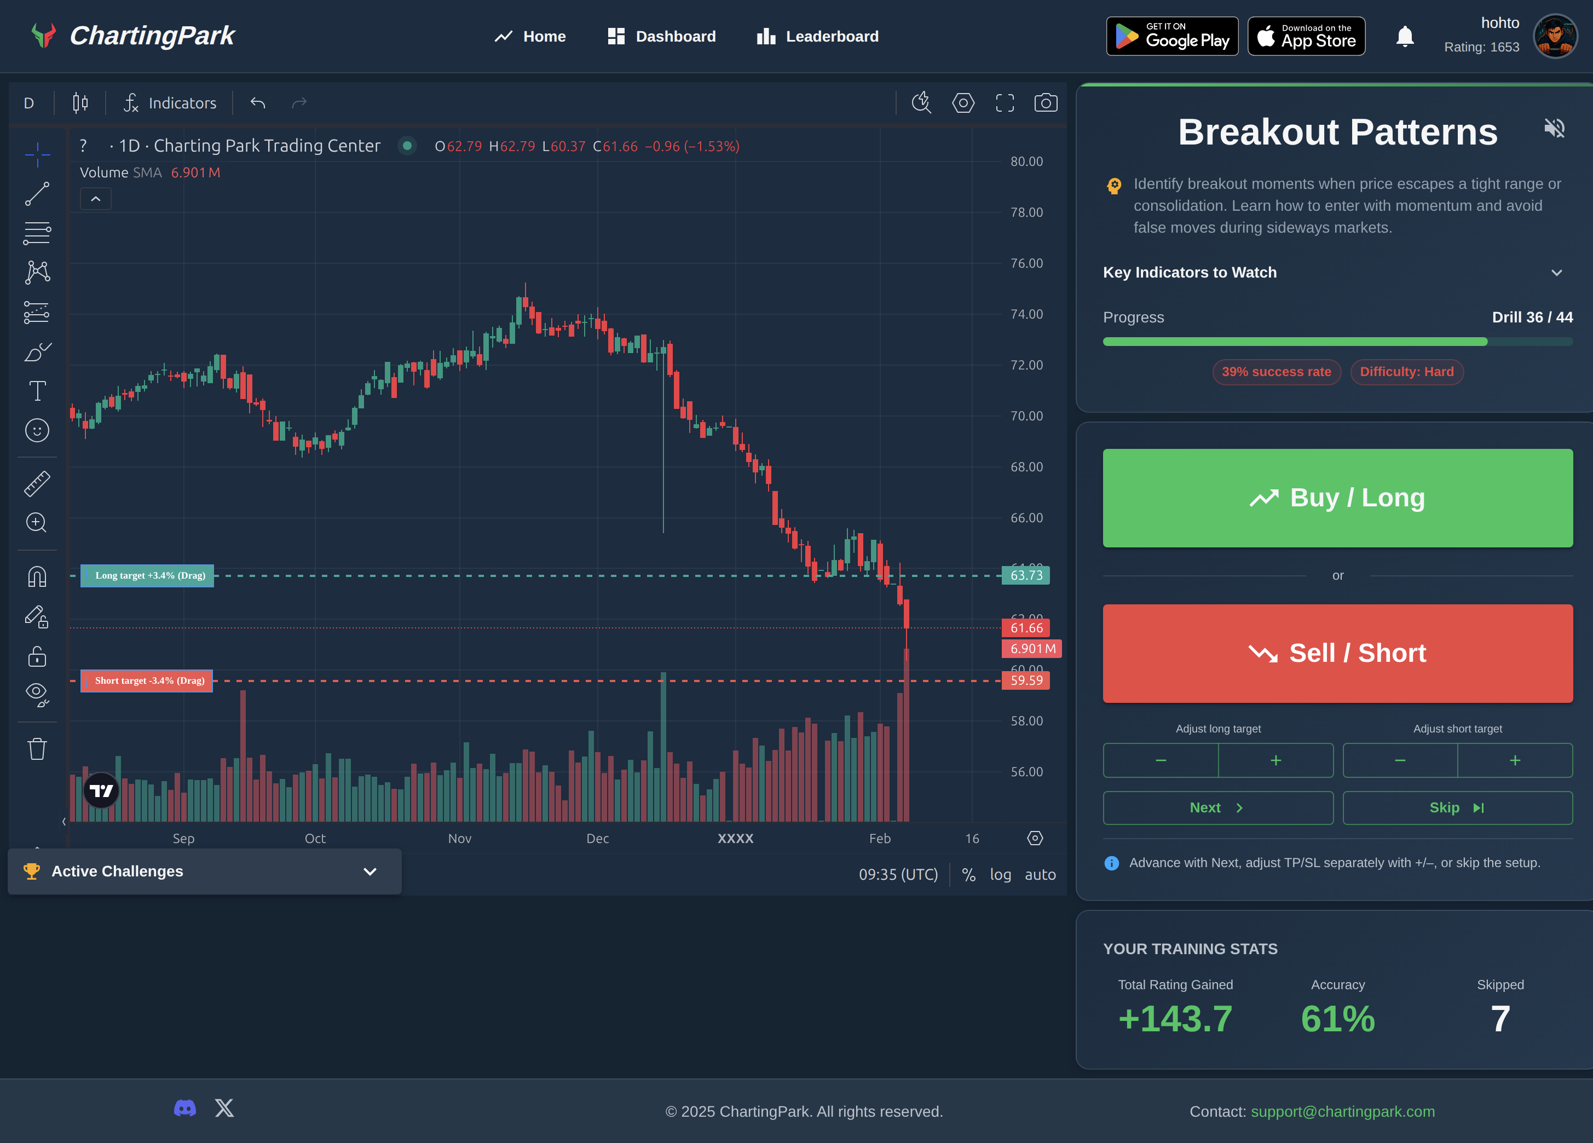The height and width of the screenshot is (1143, 1593).
Task: Select the Brush drawing tool
Action: pyautogui.click(x=37, y=353)
